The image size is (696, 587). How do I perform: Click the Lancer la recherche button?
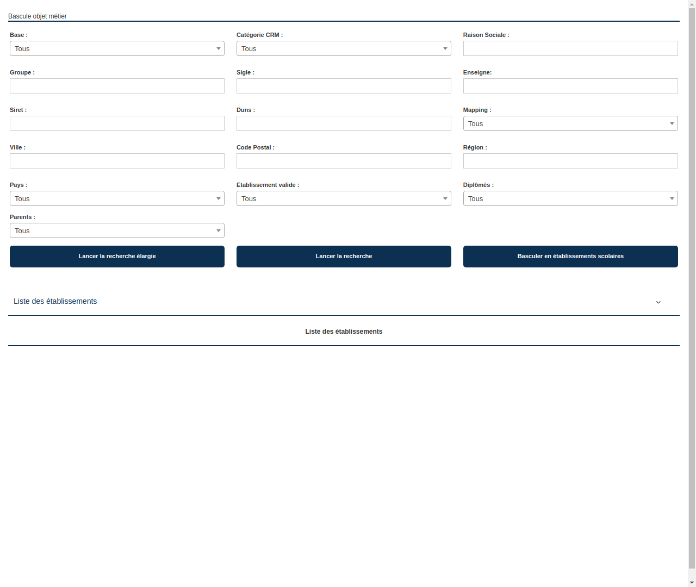[344, 256]
